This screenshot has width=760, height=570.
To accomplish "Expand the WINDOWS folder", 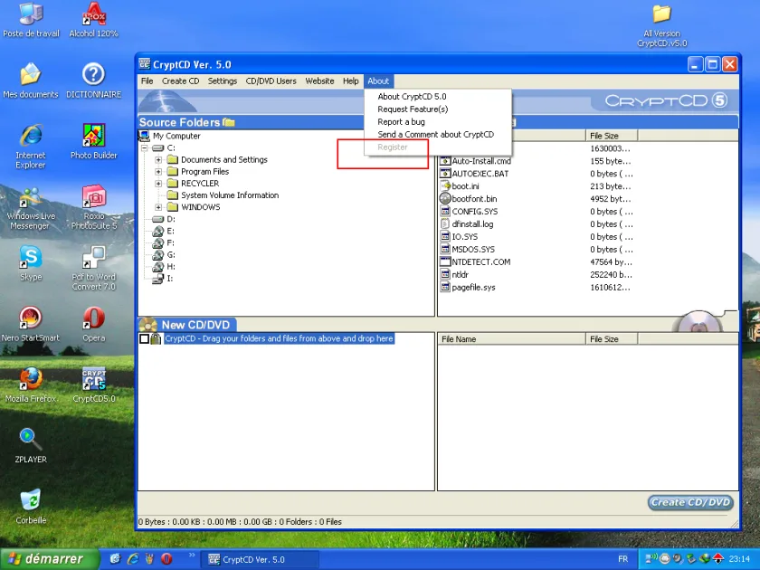I will click(x=158, y=207).
